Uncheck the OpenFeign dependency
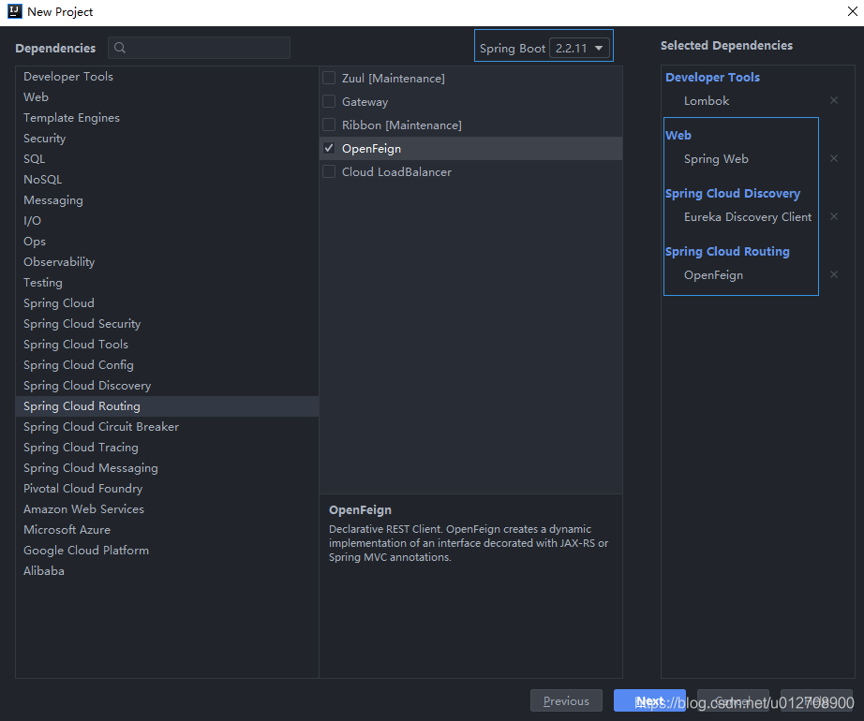 coord(329,148)
